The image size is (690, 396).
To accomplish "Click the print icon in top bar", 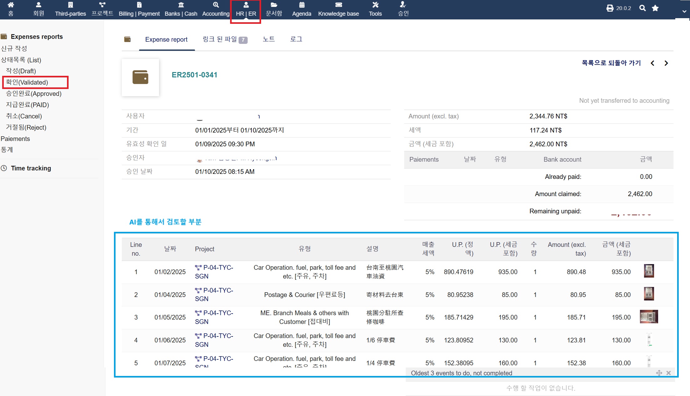I will pyautogui.click(x=610, y=8).
